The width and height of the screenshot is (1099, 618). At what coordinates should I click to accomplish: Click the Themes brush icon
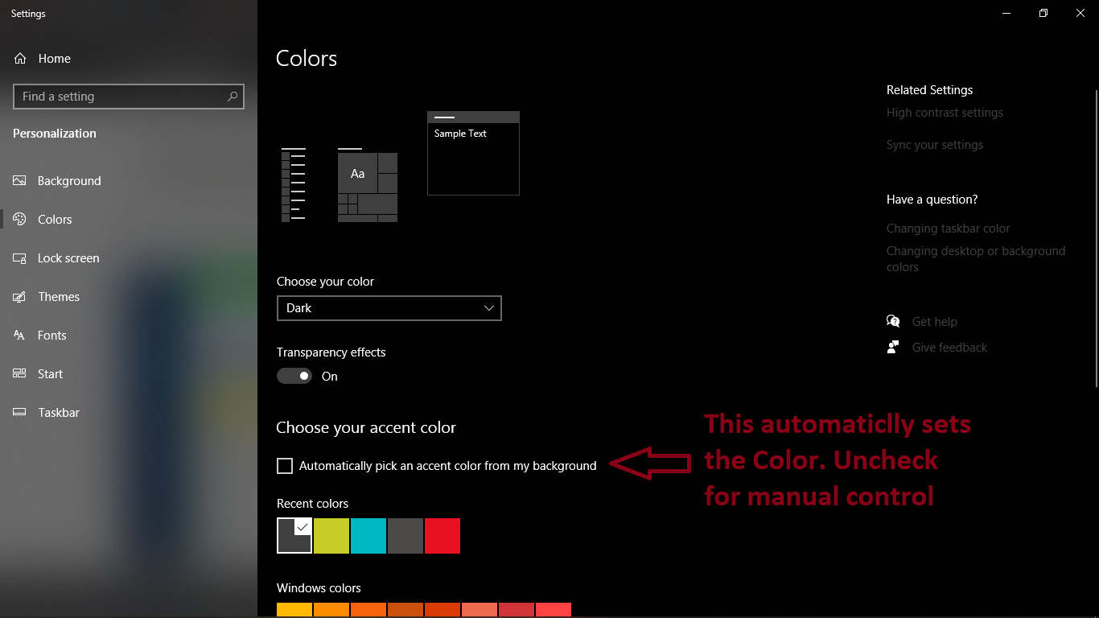coord(20,297)
